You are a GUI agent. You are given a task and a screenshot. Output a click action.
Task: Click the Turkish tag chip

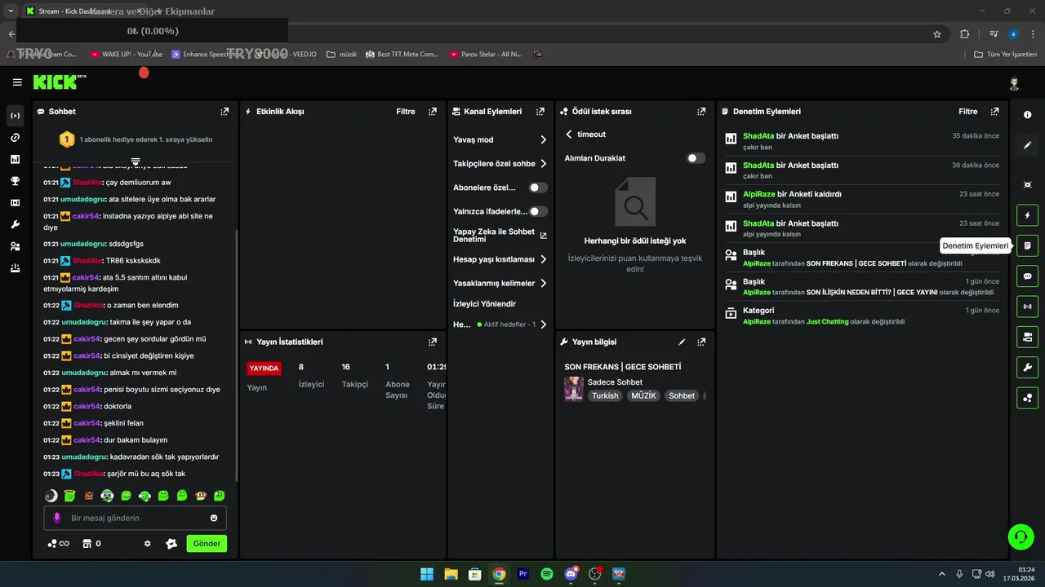[x=605, y=396]
